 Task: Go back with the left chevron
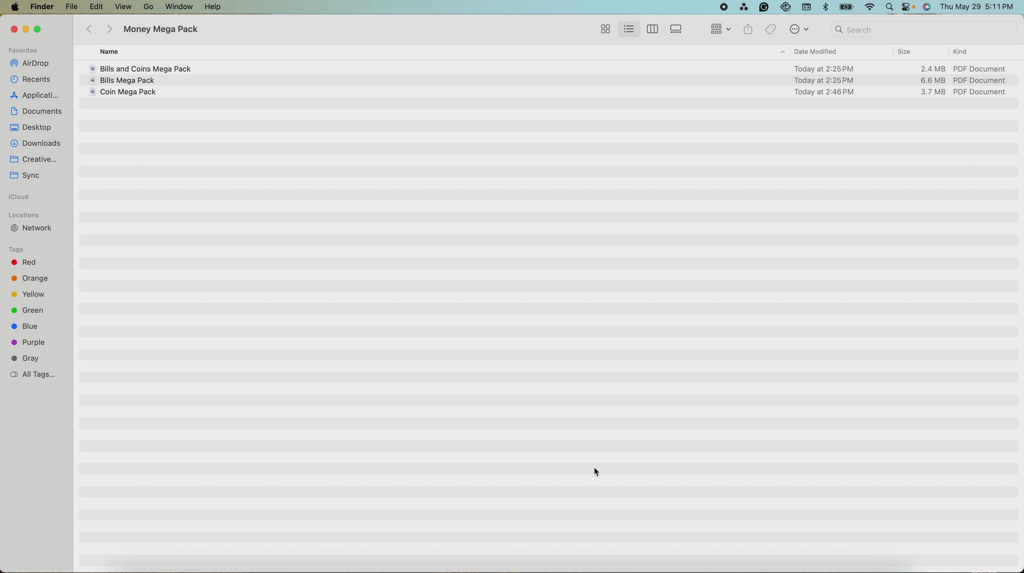click(89, 29)
